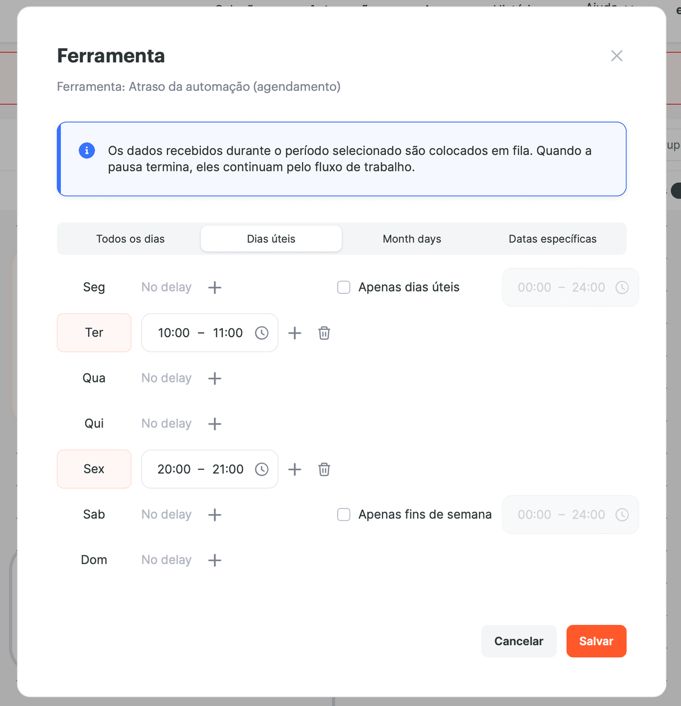Image resolution: width=681 pixels, height=706 pixels.
Task: Click the 'No delay' text in the Dom row
Action: click(x=166, y=560)
